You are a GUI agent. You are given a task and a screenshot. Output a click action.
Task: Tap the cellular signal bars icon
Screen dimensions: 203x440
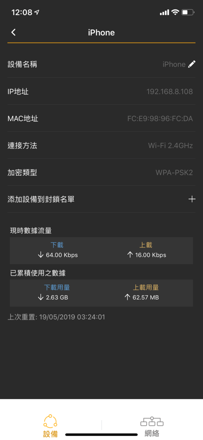pyautogui.click(x=165, y=12)
